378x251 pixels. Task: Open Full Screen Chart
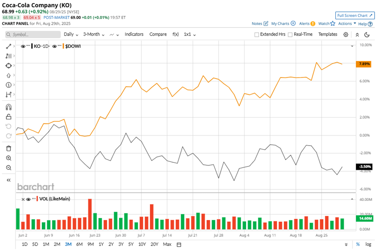pyautogui.click(x=355, y=15)
